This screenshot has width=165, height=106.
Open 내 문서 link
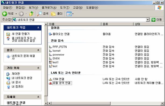(16, 82)
